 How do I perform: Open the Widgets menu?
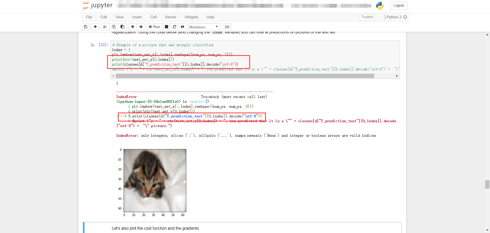tap(191, 17)
